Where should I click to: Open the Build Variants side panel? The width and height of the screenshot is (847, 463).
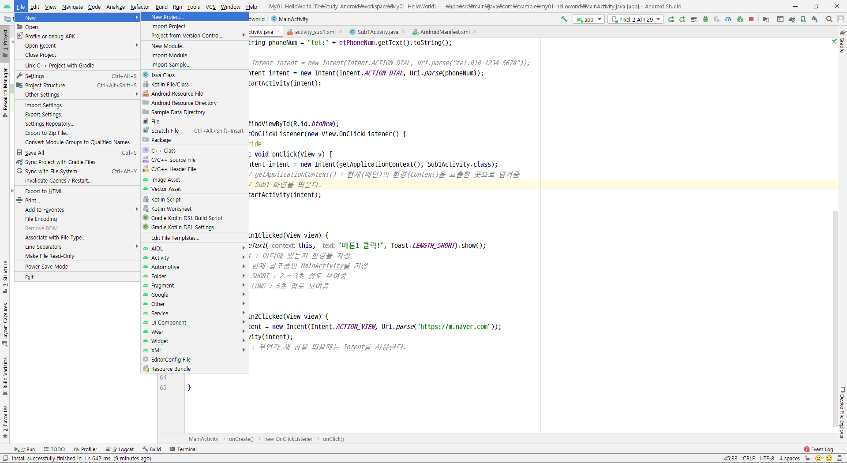(x=5, y=376)
